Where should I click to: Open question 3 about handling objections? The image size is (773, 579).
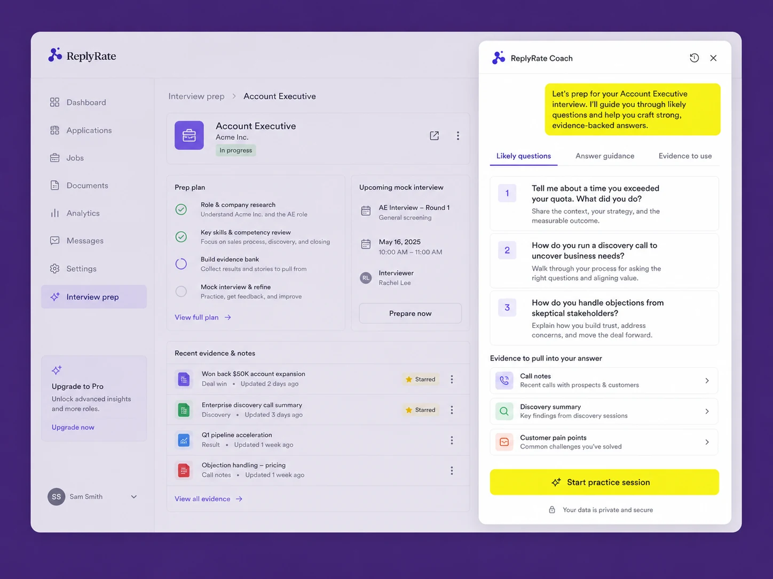[604, 318]
